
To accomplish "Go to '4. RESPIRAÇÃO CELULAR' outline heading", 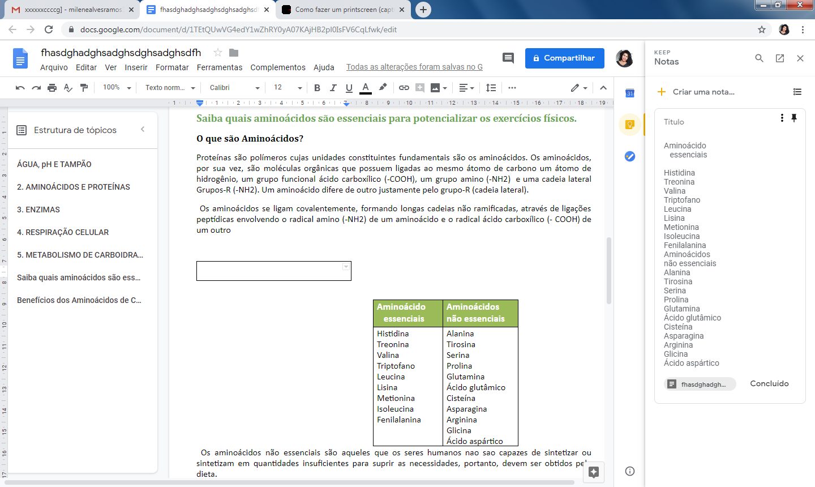I will pos(63,232).
